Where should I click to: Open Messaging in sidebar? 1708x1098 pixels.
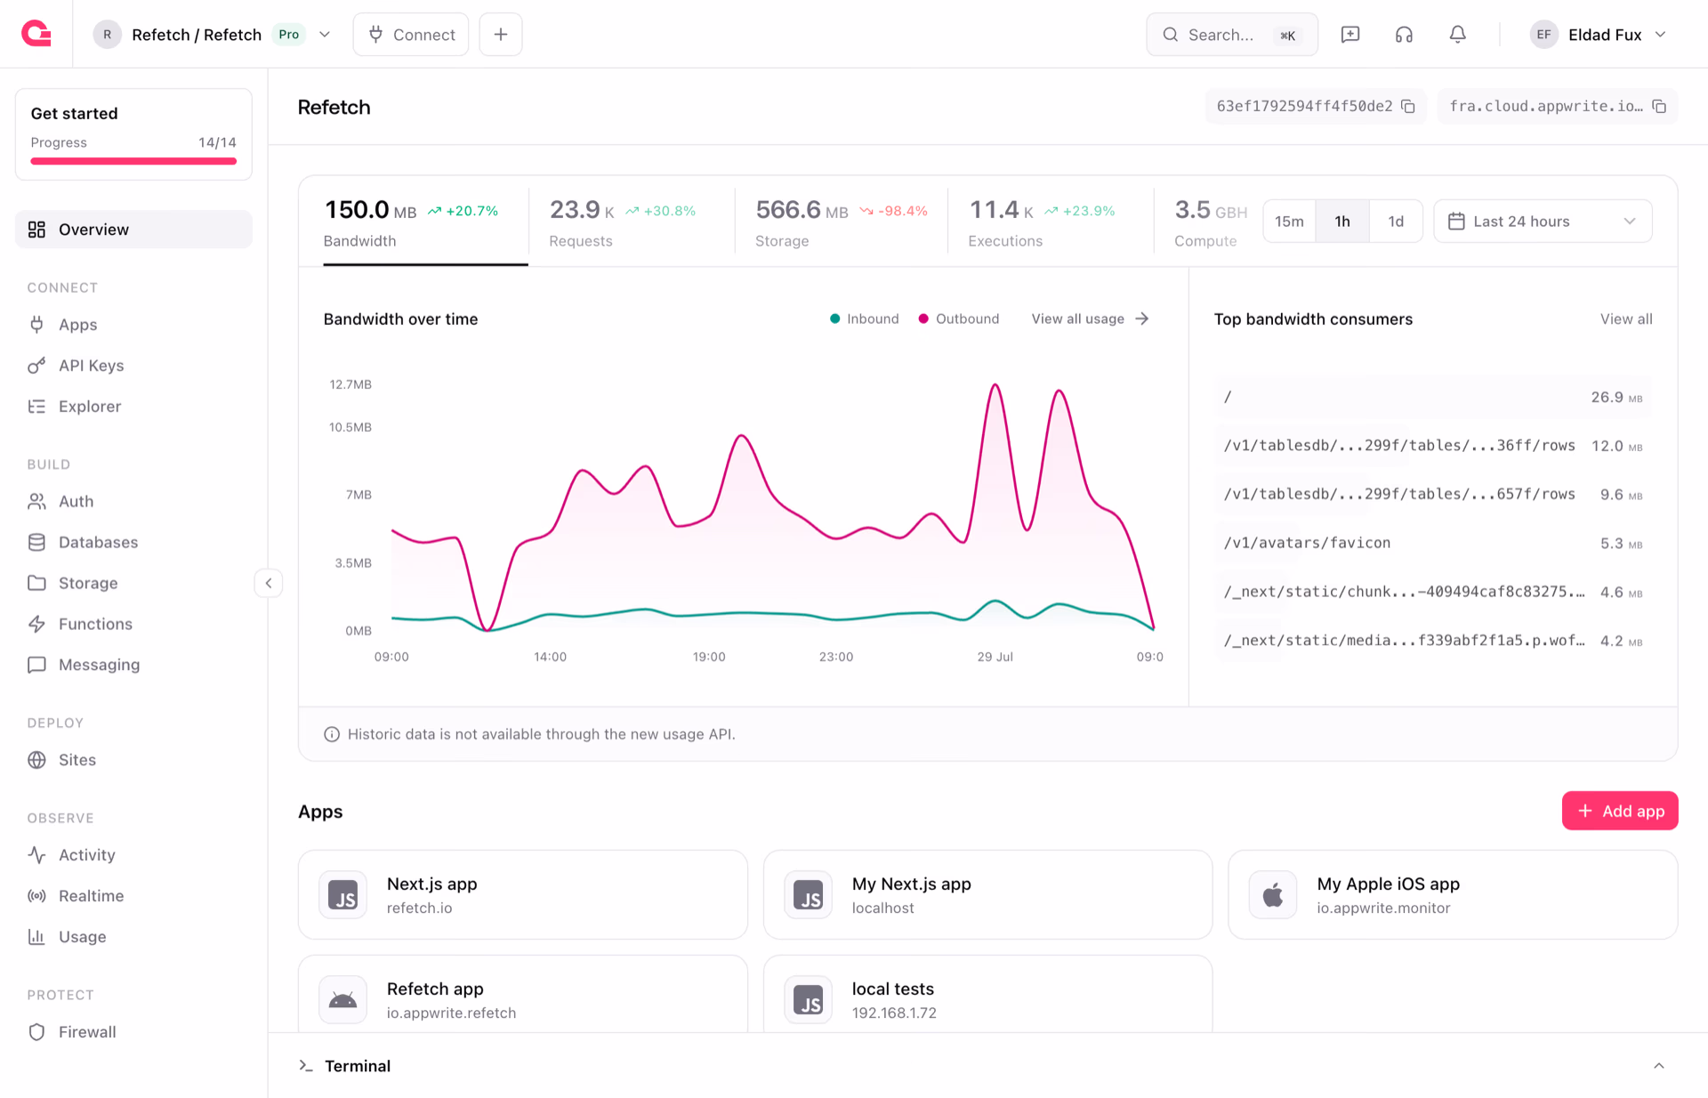click(133, 666)
